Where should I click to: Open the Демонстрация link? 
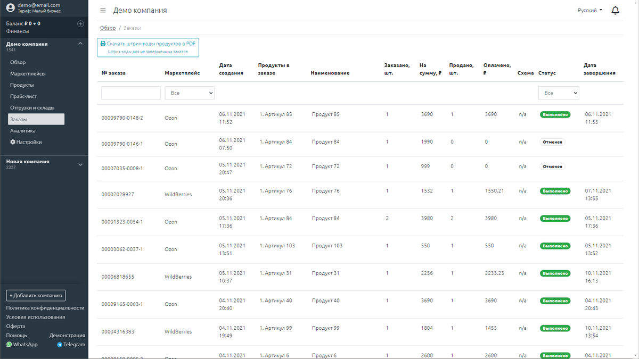coord(67,336)
